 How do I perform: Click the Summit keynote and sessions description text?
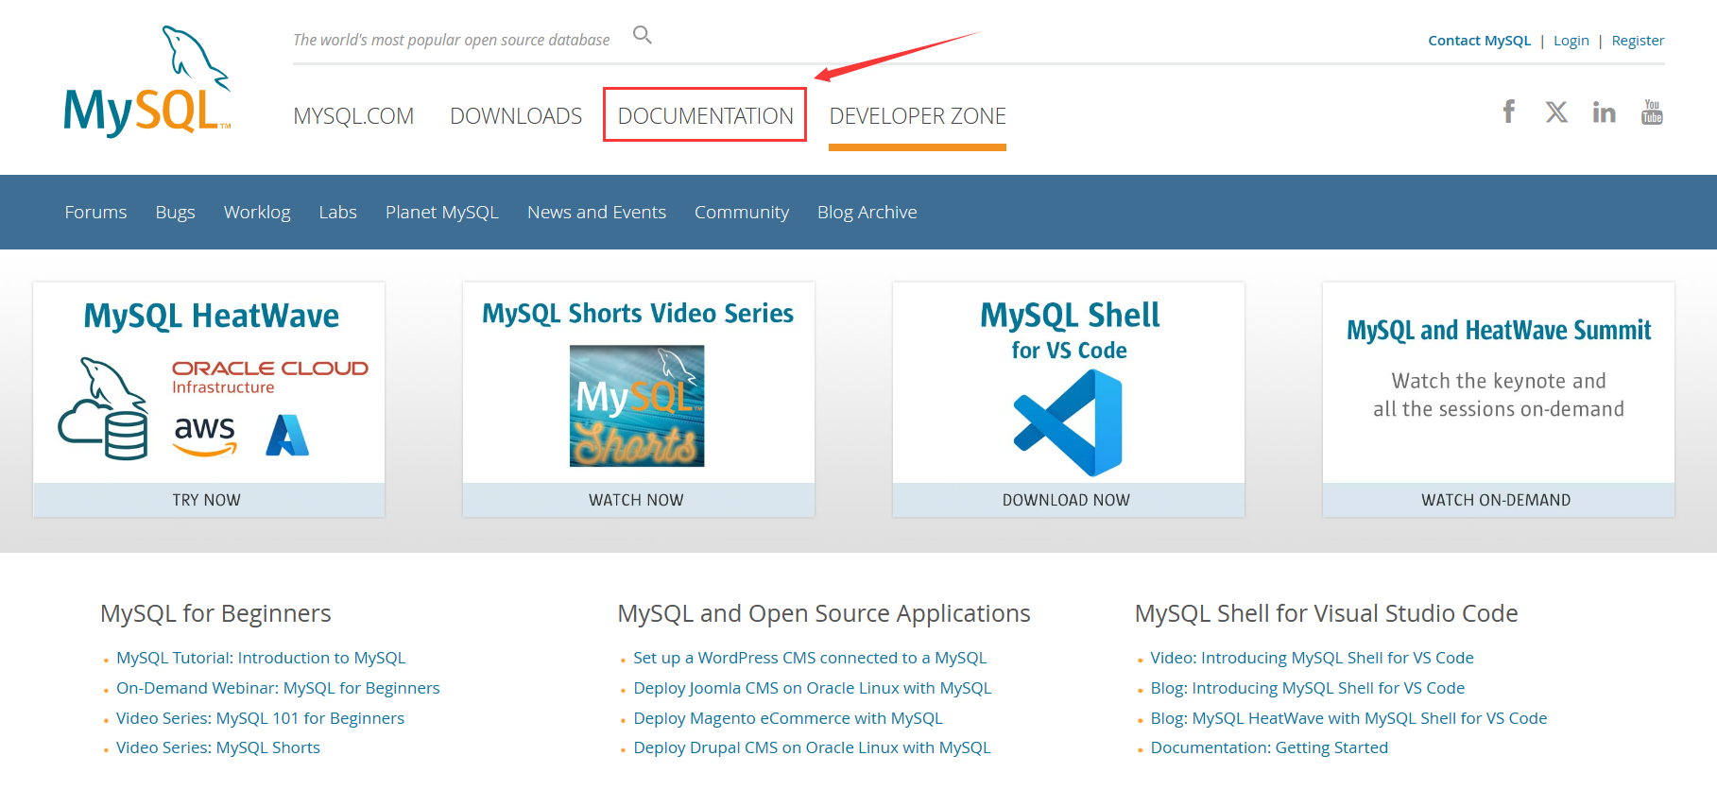pos(1499,395)
